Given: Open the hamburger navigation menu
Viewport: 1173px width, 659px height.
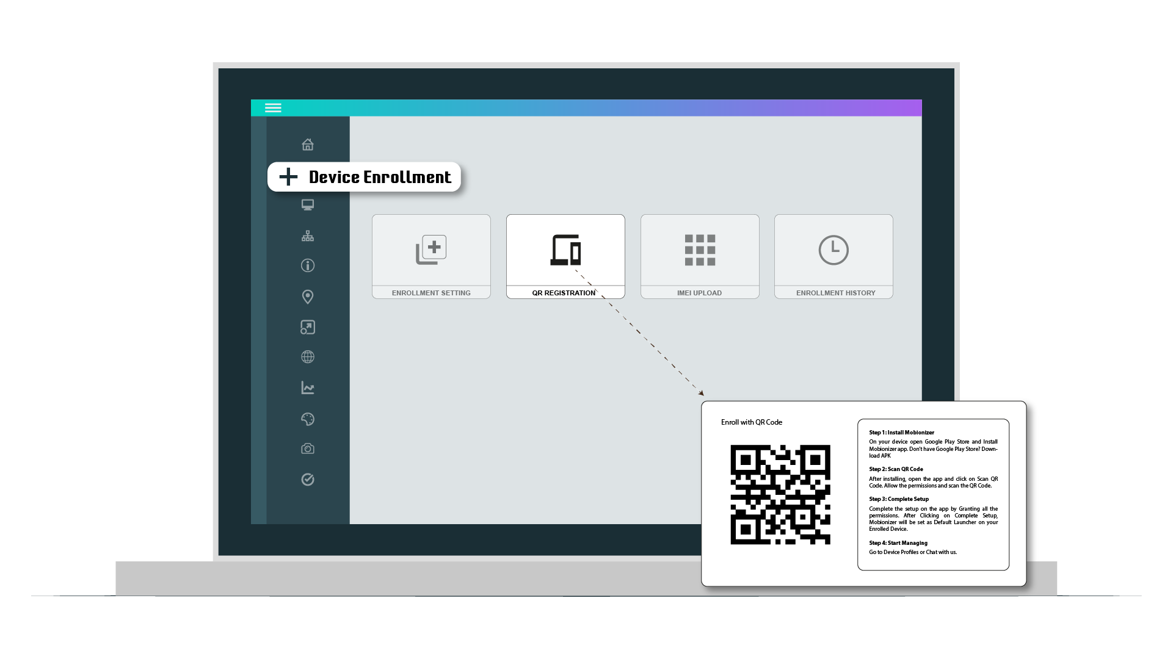Looking at the screenshot, I should click(273, 107).
